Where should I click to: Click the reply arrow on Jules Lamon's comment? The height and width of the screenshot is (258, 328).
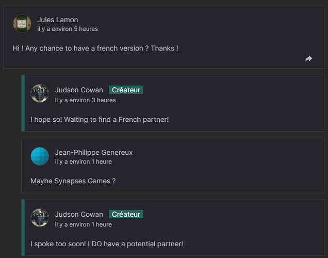pos(308,59)
